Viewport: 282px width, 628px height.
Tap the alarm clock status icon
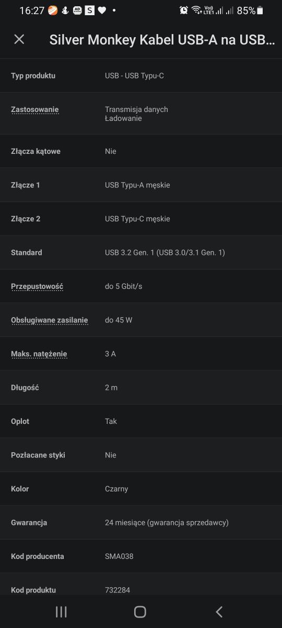pos(184,10)
